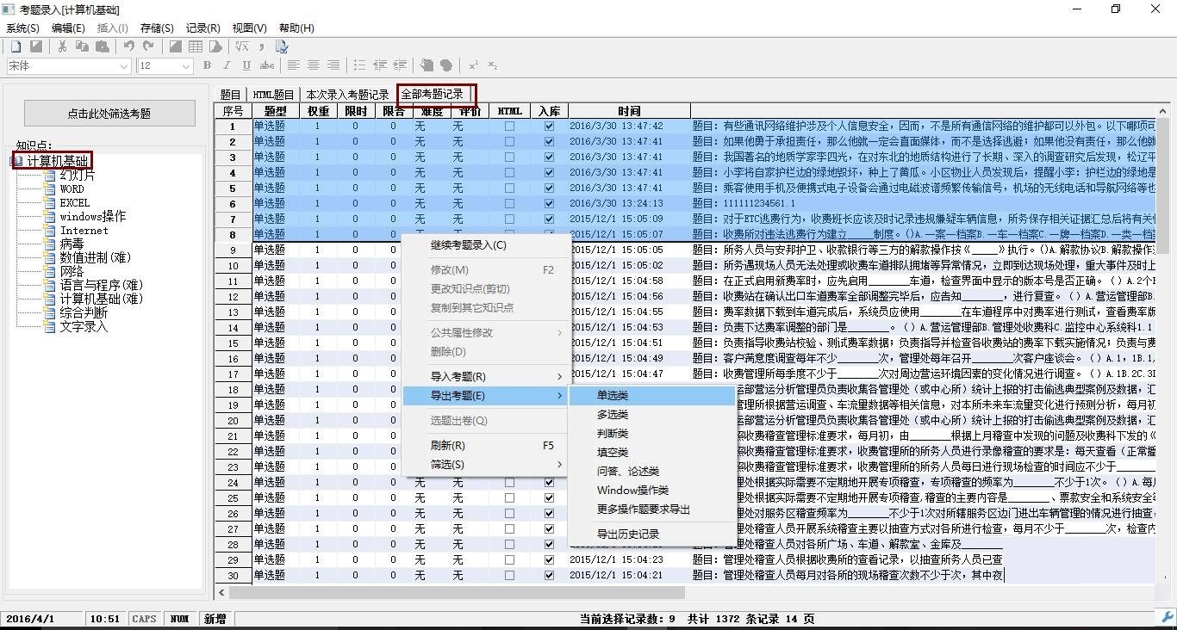
Task: Click the formula √x icon
Action: coord(242,46)
